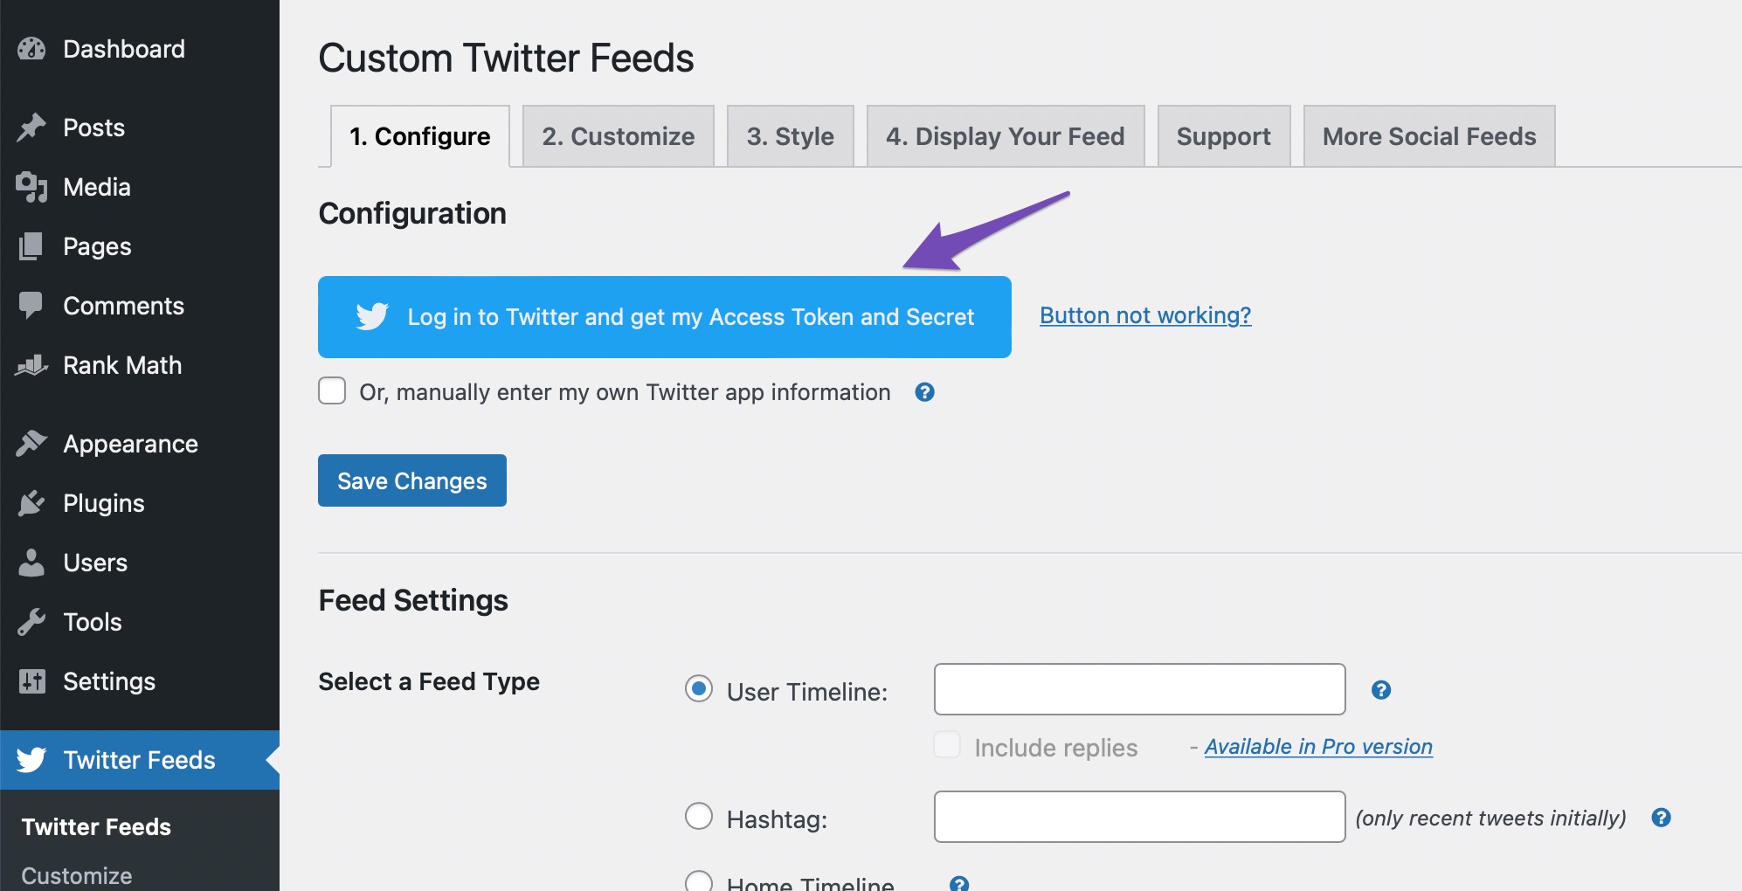Select highlighted Twitter Feeds menu
The image size is (1742, 891).
(140, 760)
